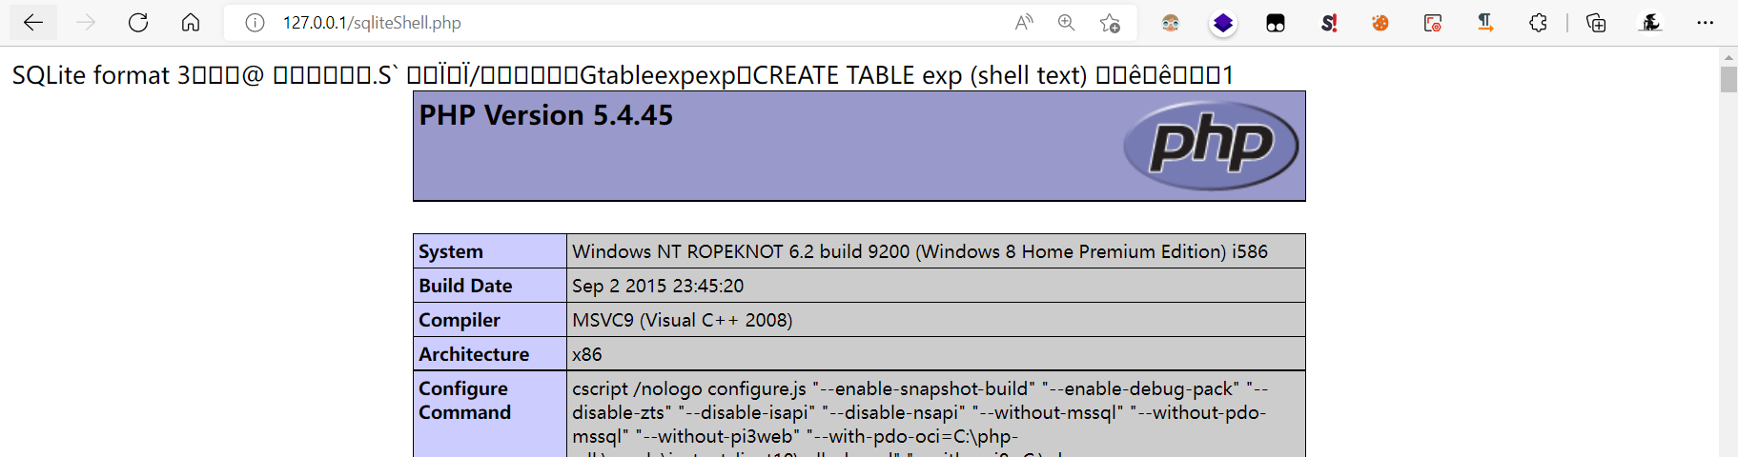The image size is (1738, 457).
Task: Open the Settings and more menu
Action: coord(1706,23)
